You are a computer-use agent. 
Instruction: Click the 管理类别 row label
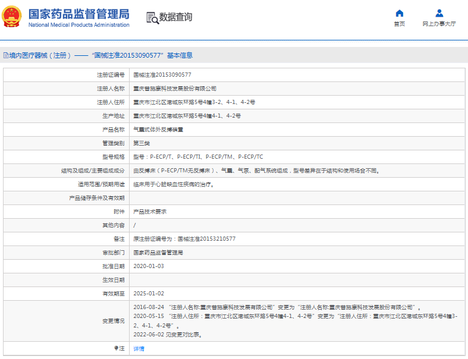point(114,143)
